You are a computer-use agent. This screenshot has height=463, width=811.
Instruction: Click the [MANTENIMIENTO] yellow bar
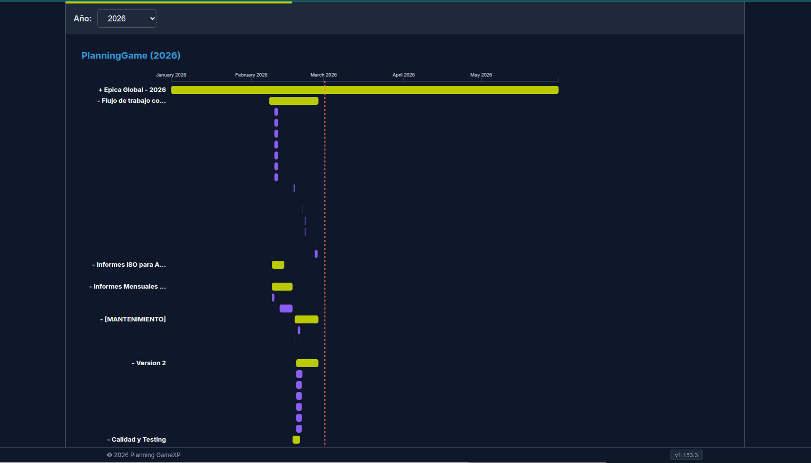[x=306, y=319]
